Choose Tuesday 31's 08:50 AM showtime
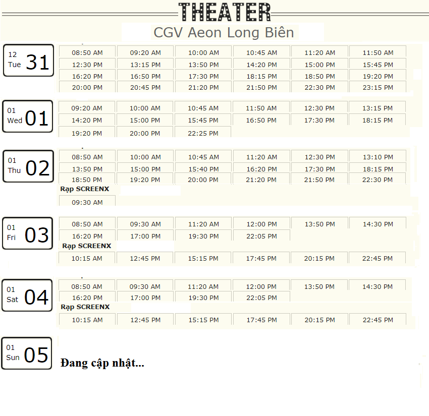 point(87,52)
